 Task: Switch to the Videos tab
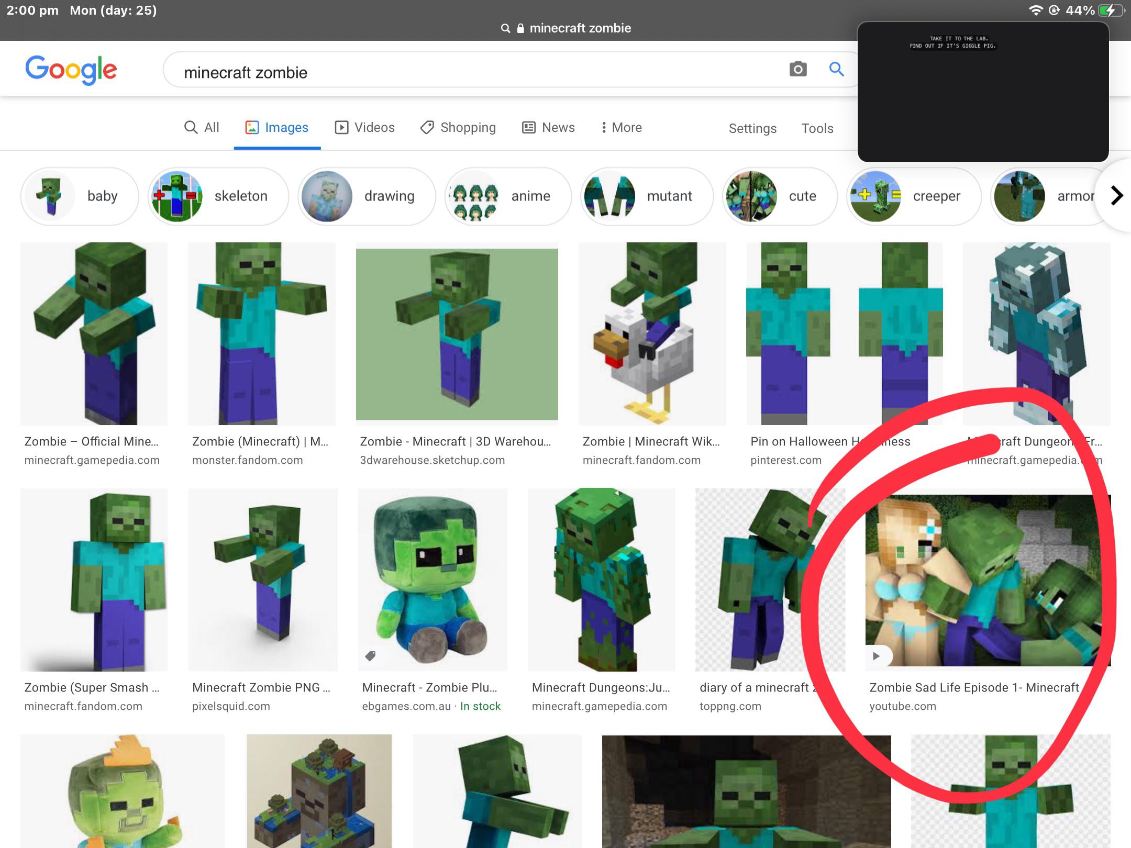tap(364, 127)
